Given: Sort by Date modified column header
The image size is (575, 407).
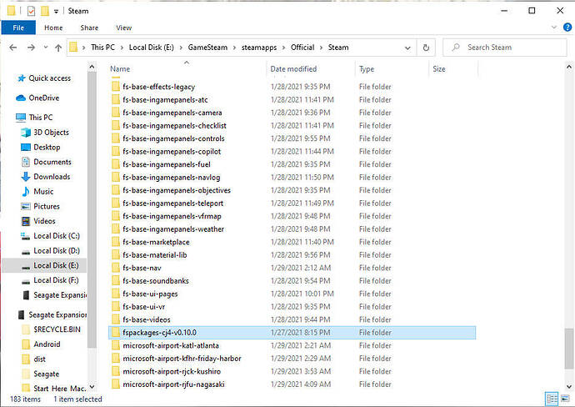Looking at the screenshot, I should click(293, 68).
